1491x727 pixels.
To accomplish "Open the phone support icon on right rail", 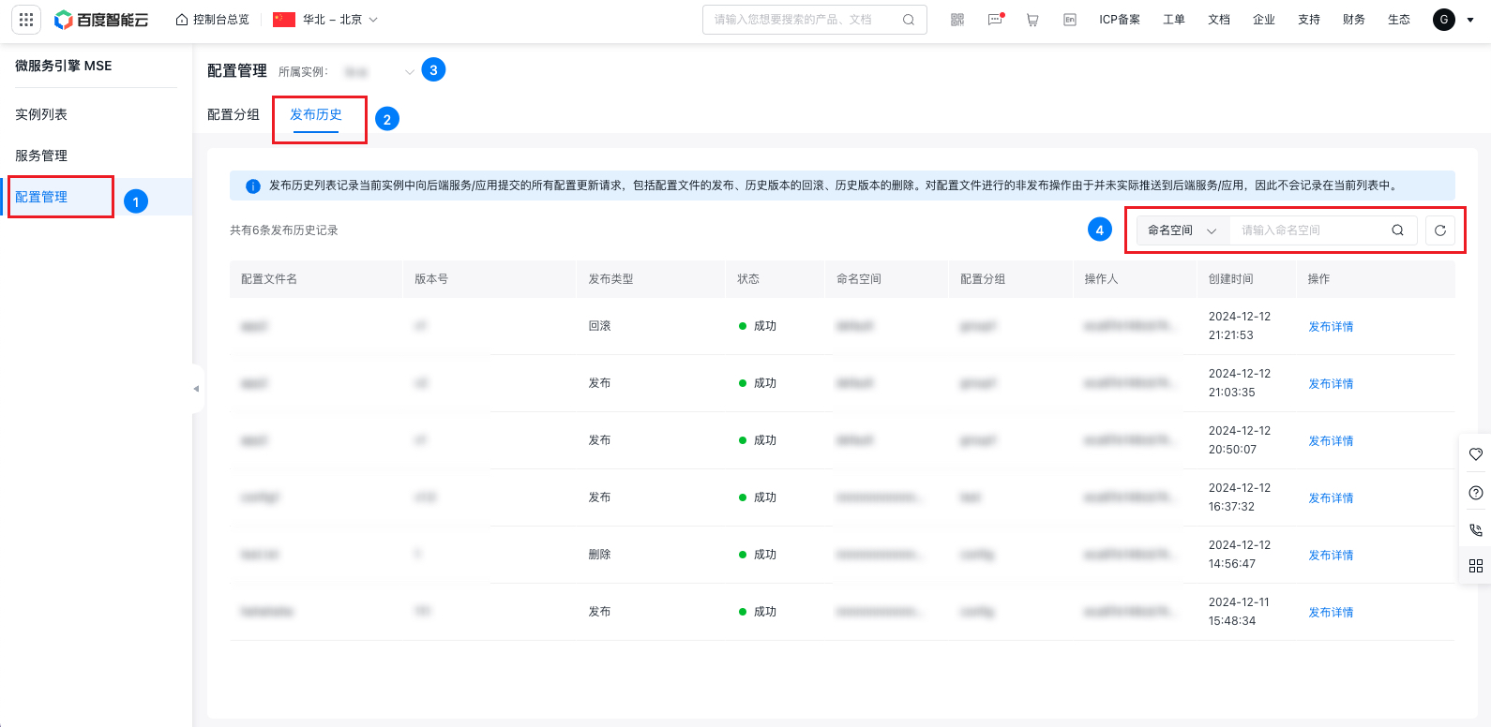I will coord(1476,530).
